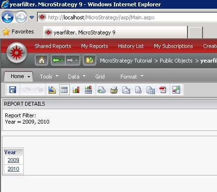217x192 pixels.
Task: Open the Format menu
Action: [129, 77]
